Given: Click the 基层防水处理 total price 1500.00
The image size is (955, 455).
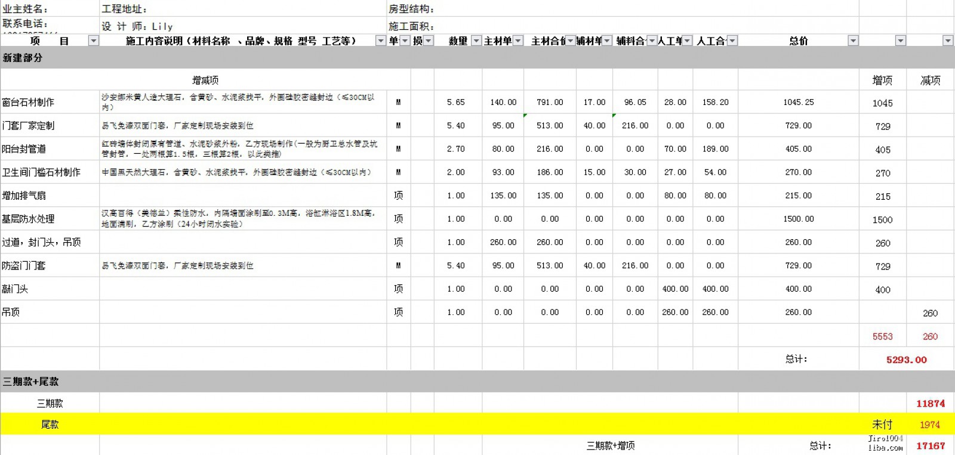Looking at the screenshot, I should (798, 219).
